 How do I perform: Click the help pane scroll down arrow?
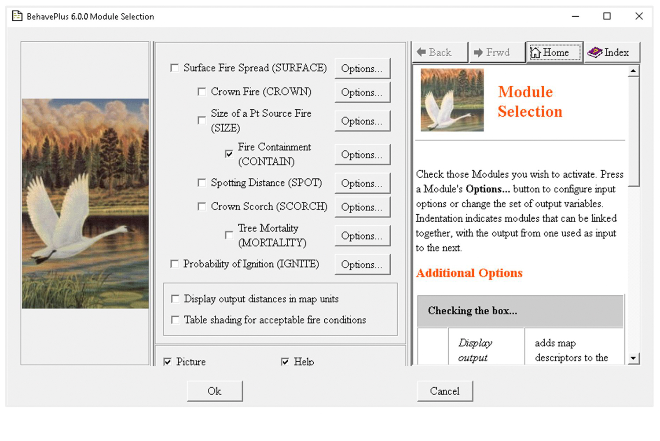(633, 358)
